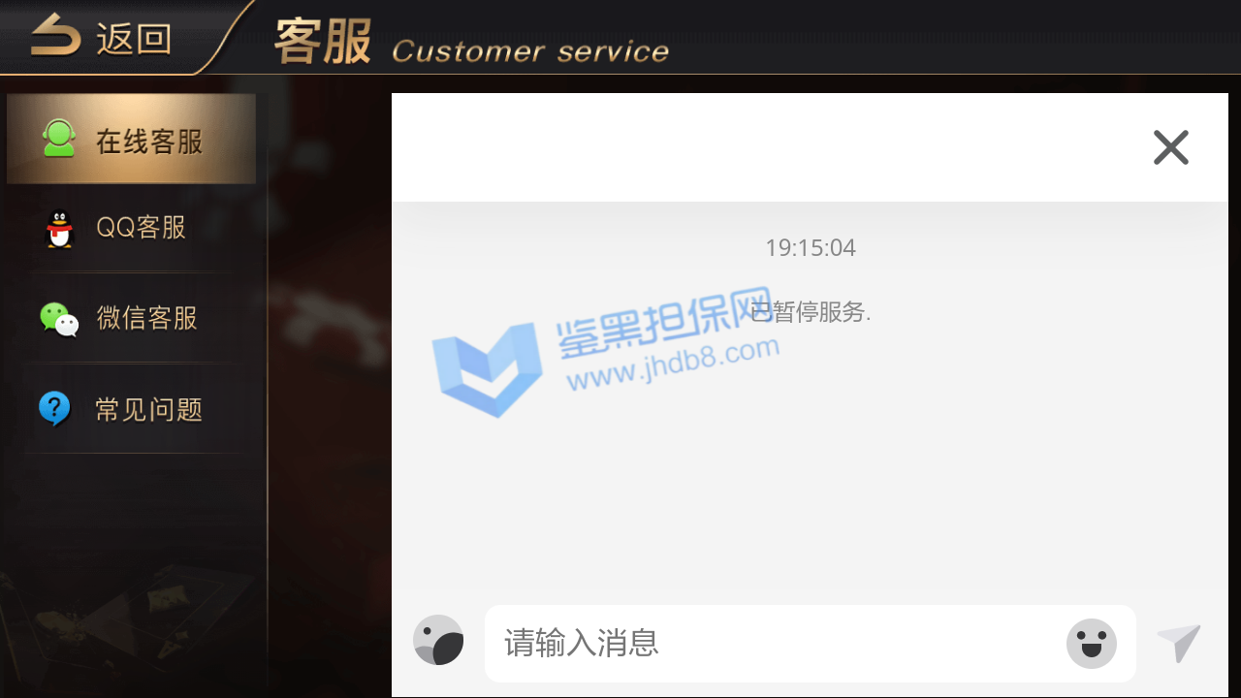Click the image attachment icon beside input
This screenshot has width=1241, height=698.
(438, 640)
